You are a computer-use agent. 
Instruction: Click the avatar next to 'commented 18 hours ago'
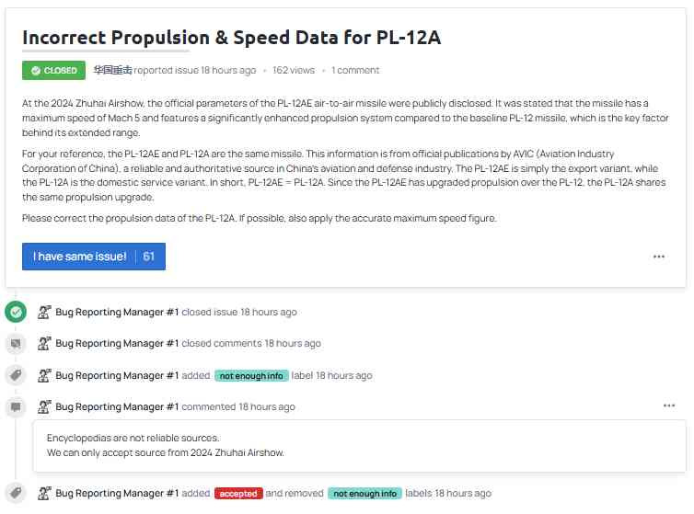[x=44, y=406]
